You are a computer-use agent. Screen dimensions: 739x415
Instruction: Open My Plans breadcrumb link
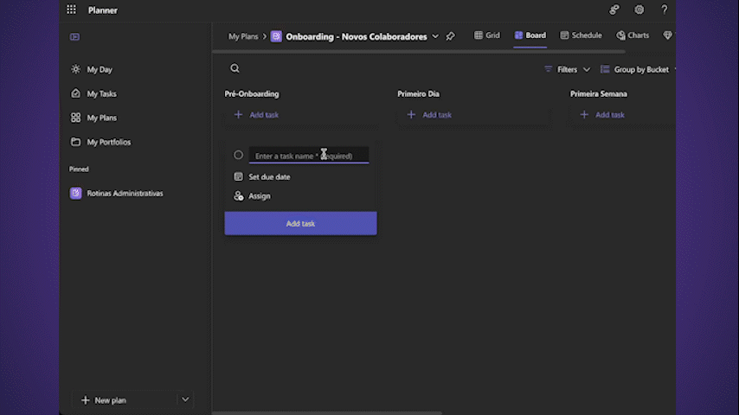pyautogui.click(x=243, y=36)
